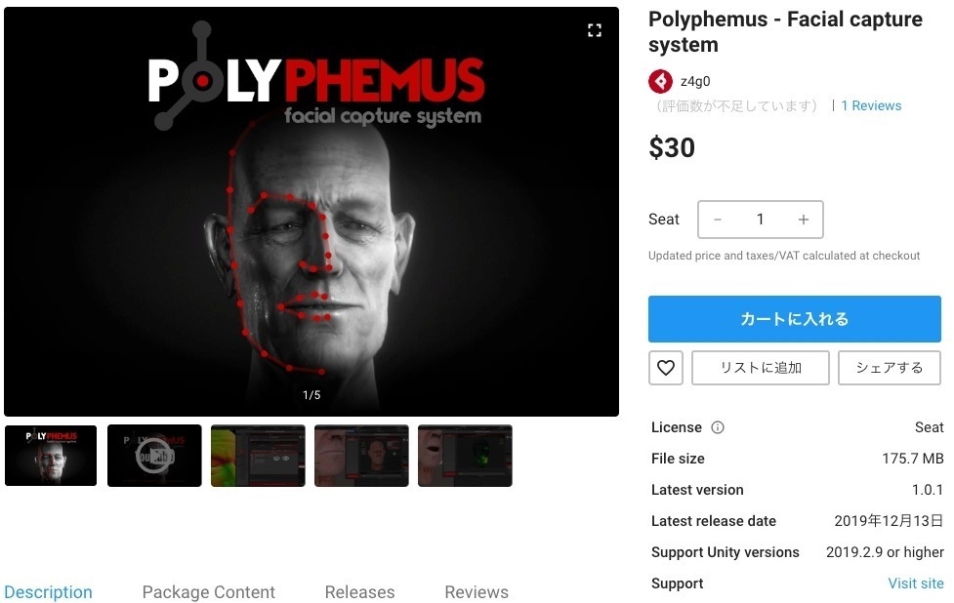Select the fifth thumbnail with open mouth
954x603 pixels.
pyautogui.click(x=465, y=456)
